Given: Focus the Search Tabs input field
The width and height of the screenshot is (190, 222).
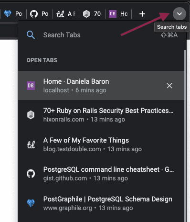Looking at the screenshot, I should (x=102, y=35).
